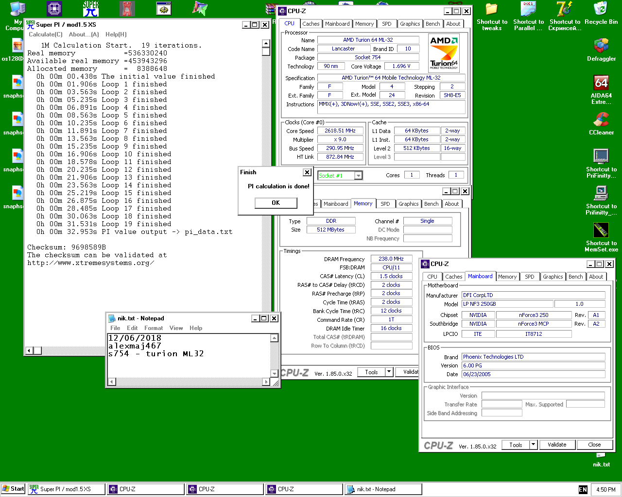Click the processor Name field in CPU-Z
This screenshot has height=497, width=622.
tap(368, 40)
